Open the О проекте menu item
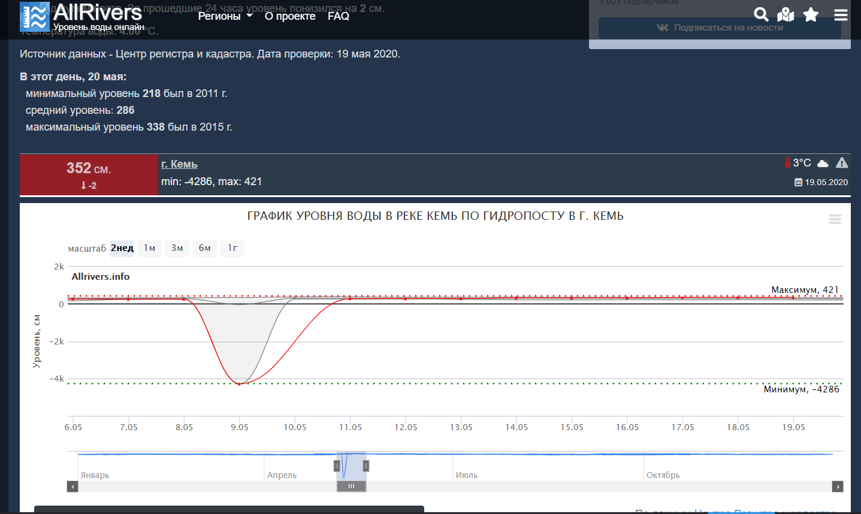The width and height of the screenshot is (861, 514). (x=290, y=16)
